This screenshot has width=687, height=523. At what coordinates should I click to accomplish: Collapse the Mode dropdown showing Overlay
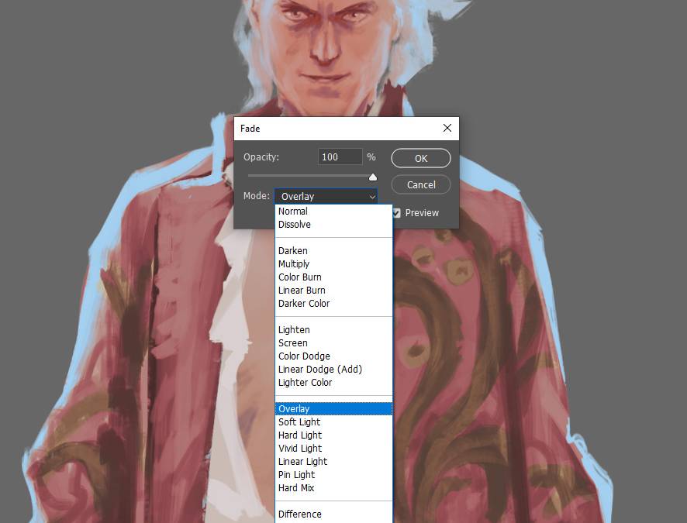click(326, 196)
